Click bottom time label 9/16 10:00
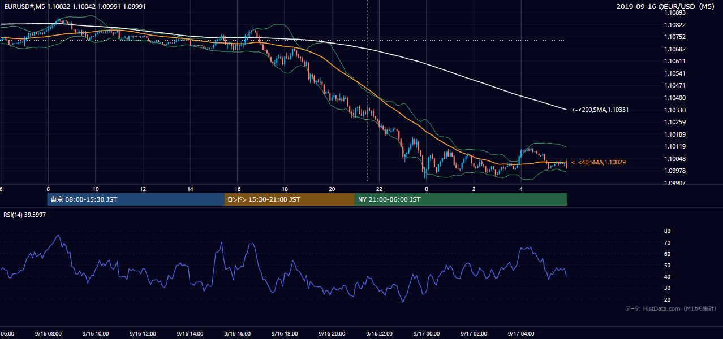The height and width of the screenshot is (339, 723). click(x=95, y=333)
